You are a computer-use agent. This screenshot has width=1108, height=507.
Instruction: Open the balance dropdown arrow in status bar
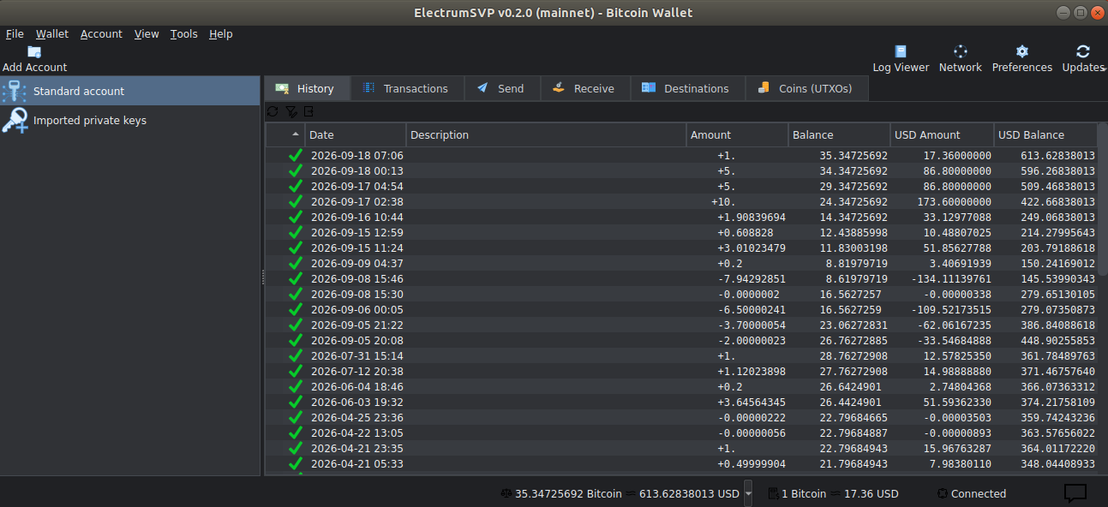coord(748,493)
